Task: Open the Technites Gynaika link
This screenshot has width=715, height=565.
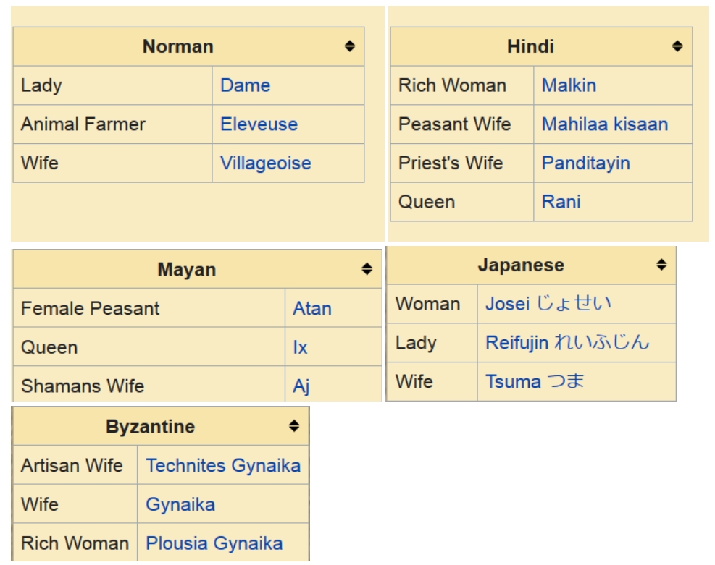Action: coord(223,465)
